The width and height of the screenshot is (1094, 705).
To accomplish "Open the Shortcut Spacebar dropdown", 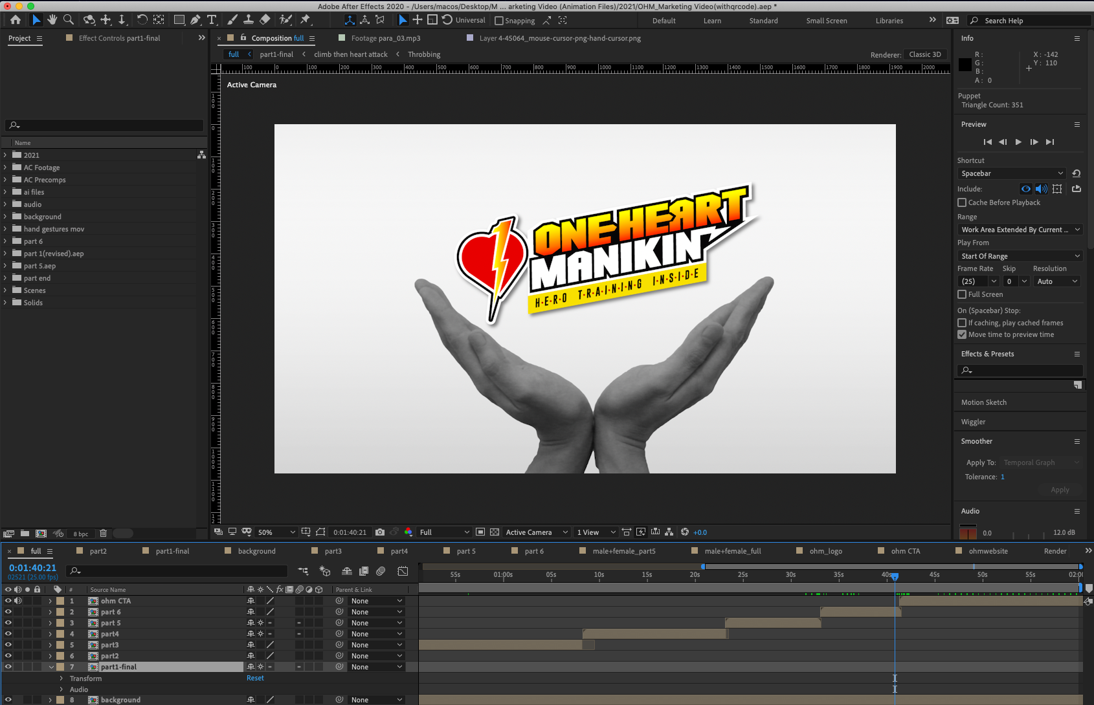I will tap(1011, 173).
